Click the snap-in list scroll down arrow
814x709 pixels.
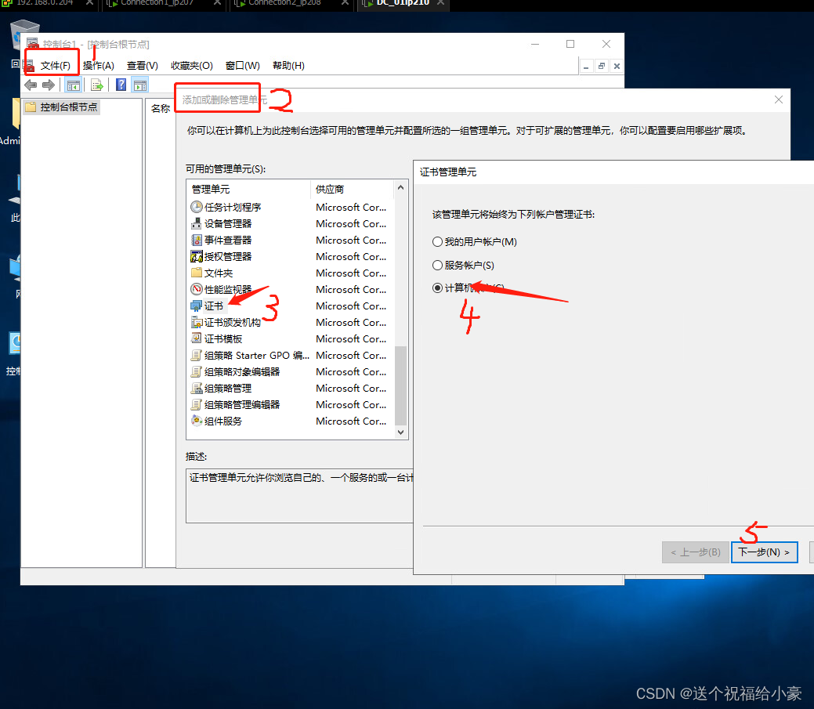point(400,432)
